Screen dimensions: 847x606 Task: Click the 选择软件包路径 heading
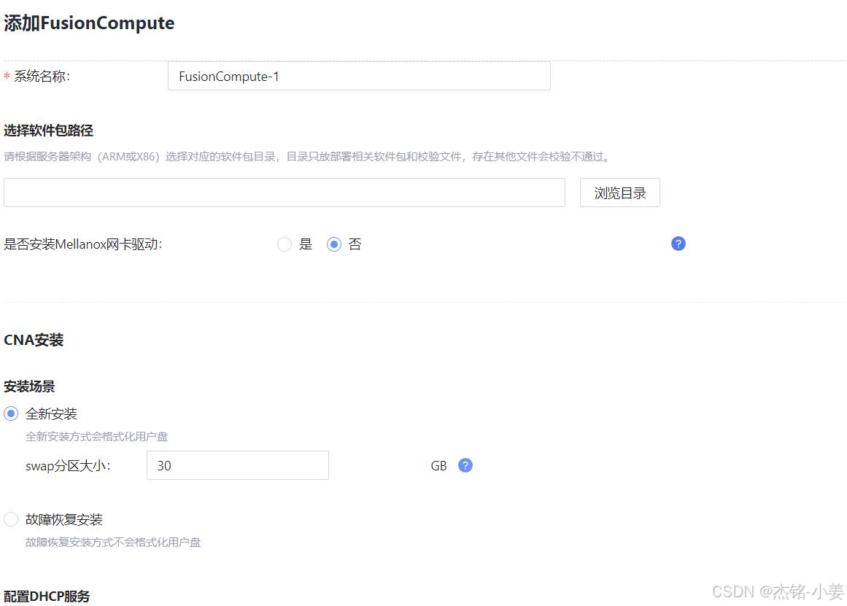[49, 130]
